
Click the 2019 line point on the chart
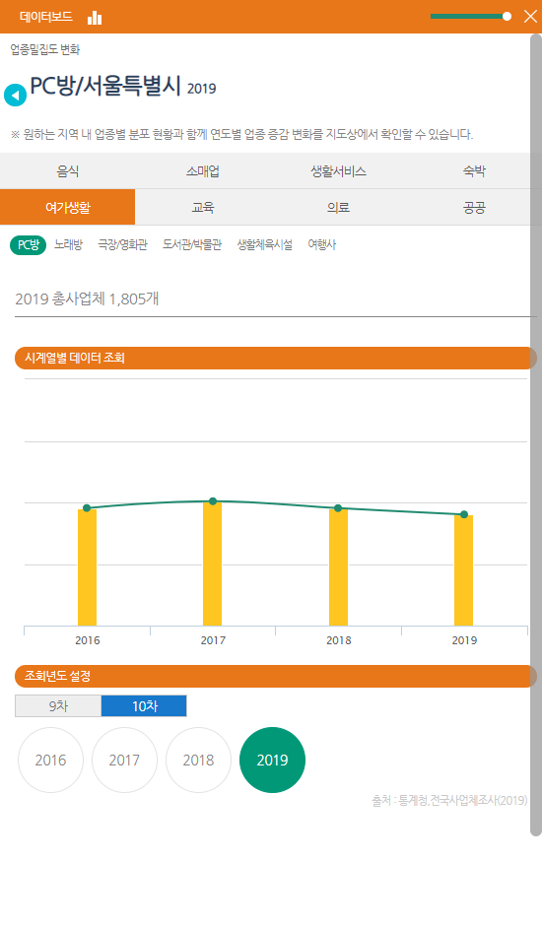point(464,514)
